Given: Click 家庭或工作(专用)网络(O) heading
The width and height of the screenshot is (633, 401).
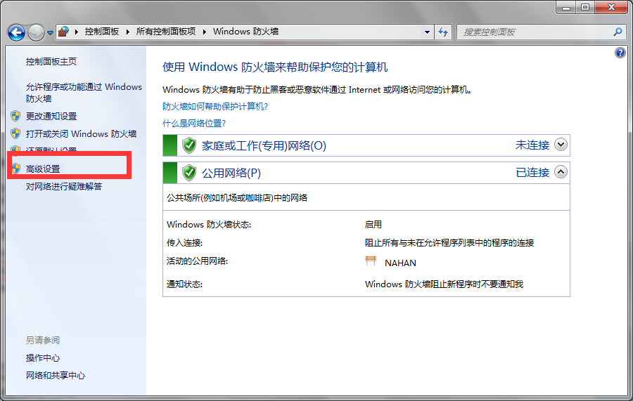Looking at the screenshot, I should pos(264,145).
